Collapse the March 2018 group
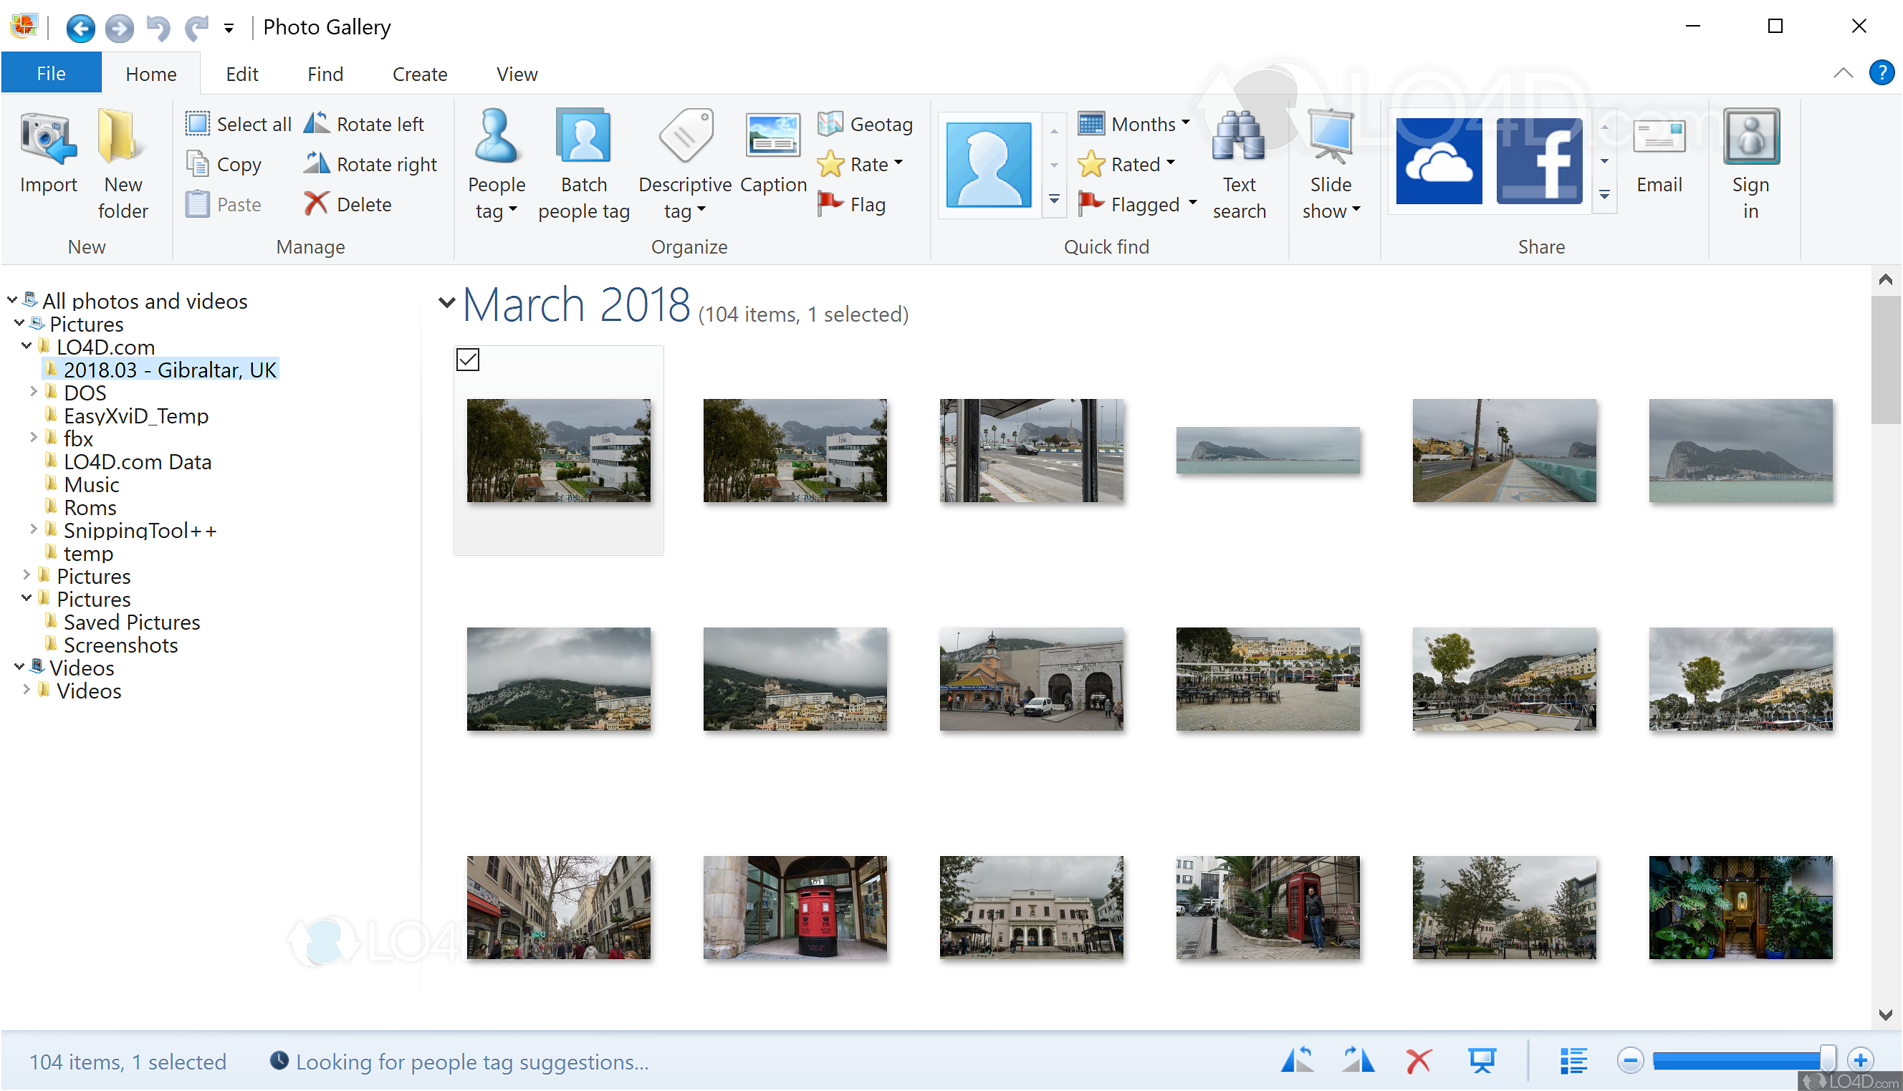This screenshot has width=1903, height=1091. tap(446, 303)
